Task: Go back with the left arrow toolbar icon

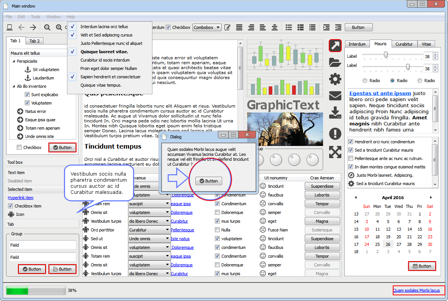Action: (x=21, y=27)
